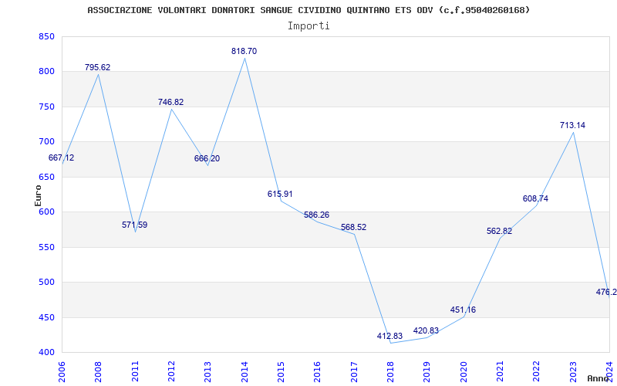Click the 600 y-axis tick value
The width and height of the screenshot is (617, 386).
click(x=46, y=212)
